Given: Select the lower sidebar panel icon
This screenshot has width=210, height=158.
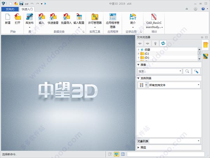Looking at the screenshot, I should (205, 56).
